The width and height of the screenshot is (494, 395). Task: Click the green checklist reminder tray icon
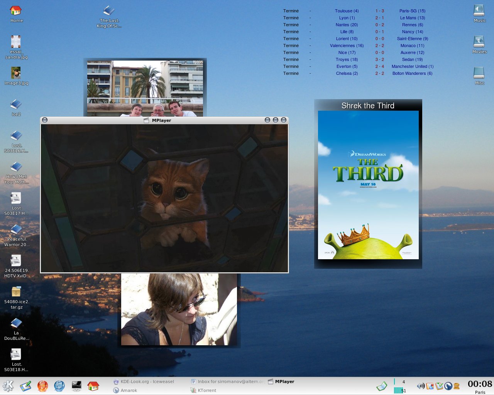point(439,386)
